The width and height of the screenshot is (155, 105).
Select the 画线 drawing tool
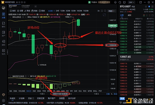pos(27,11)
